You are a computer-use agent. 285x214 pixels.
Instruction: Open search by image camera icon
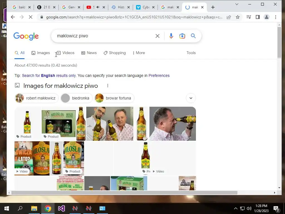coord(182,36)
